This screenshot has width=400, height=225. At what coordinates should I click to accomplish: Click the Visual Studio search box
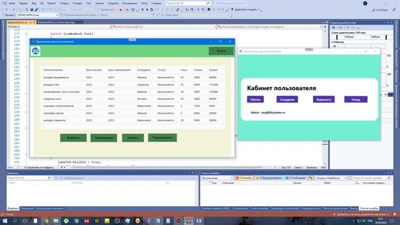[x=188, y=3]
